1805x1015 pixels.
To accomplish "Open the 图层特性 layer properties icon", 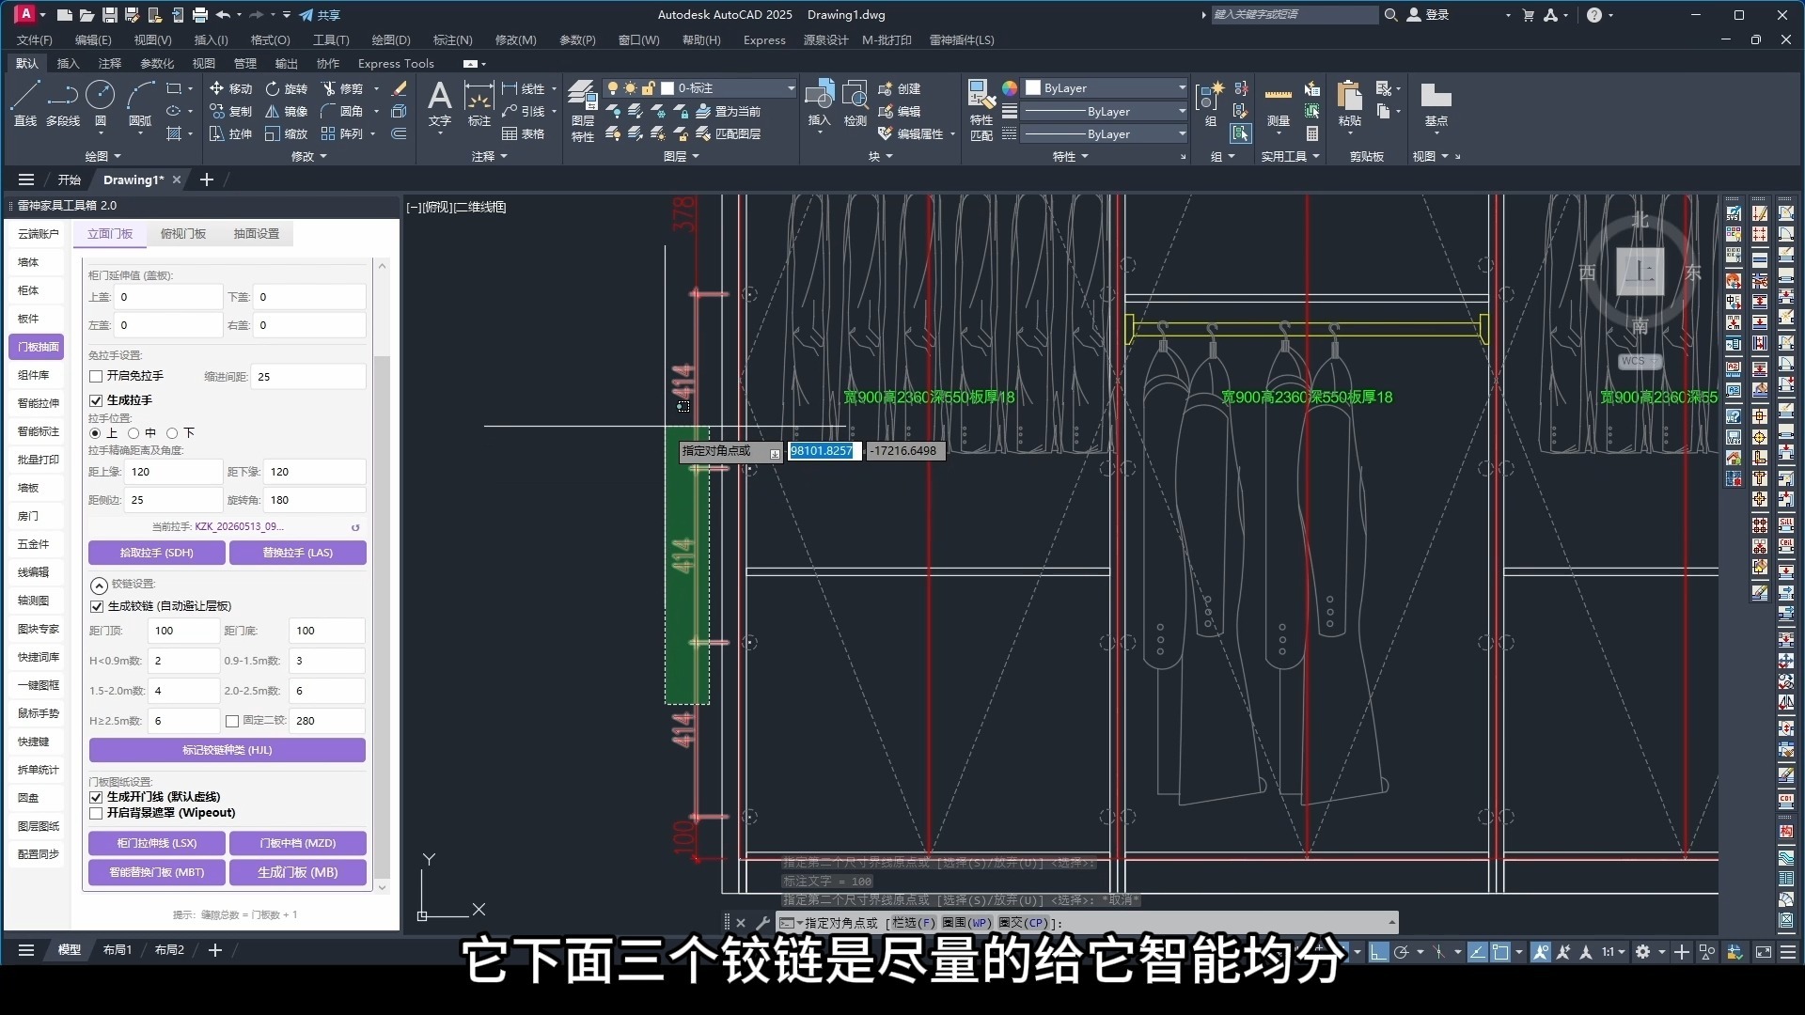I will (583, 111).
